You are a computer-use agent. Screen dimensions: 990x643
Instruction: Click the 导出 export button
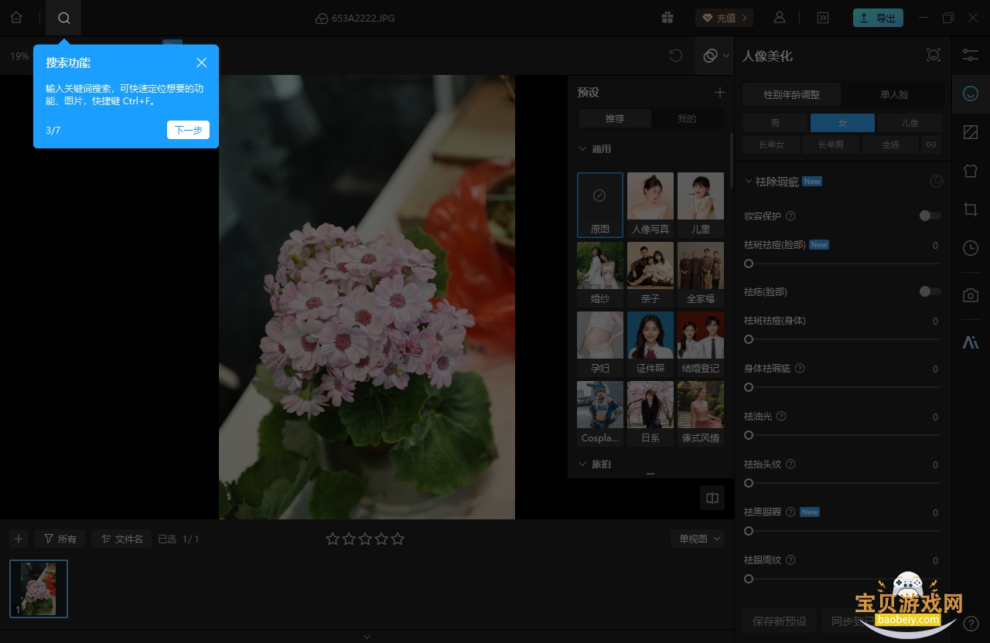point(878,18)
